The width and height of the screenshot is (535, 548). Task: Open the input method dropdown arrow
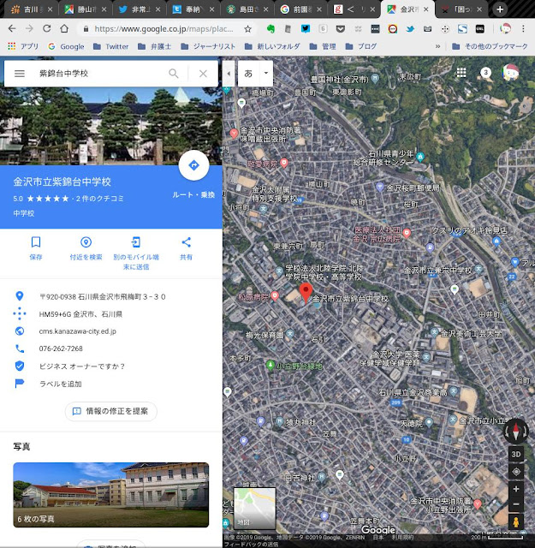coord(266,74)
